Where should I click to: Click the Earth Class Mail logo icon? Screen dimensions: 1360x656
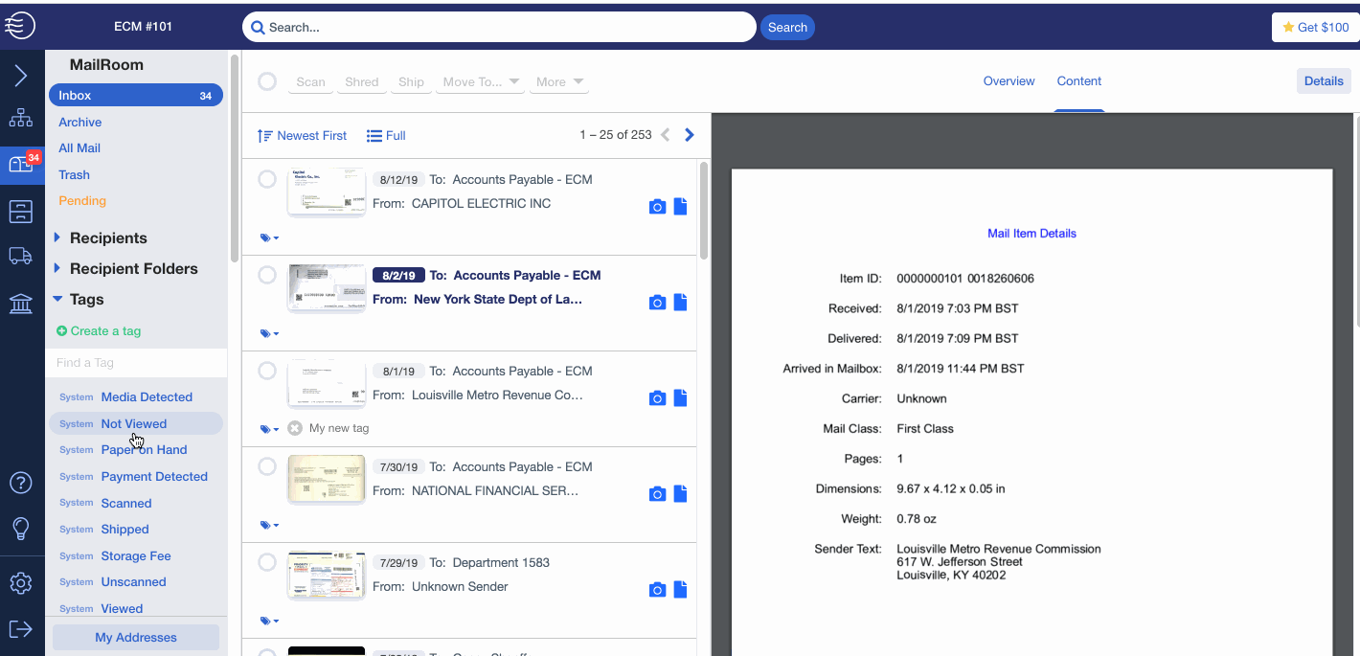[20, 26]
